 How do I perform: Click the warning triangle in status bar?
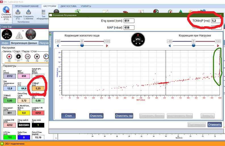[x=19, y=35]
